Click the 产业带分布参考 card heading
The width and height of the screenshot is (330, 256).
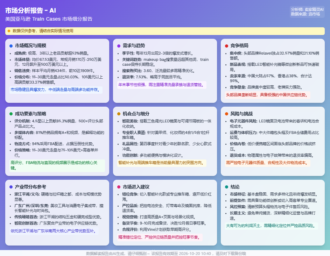(30, 187)
